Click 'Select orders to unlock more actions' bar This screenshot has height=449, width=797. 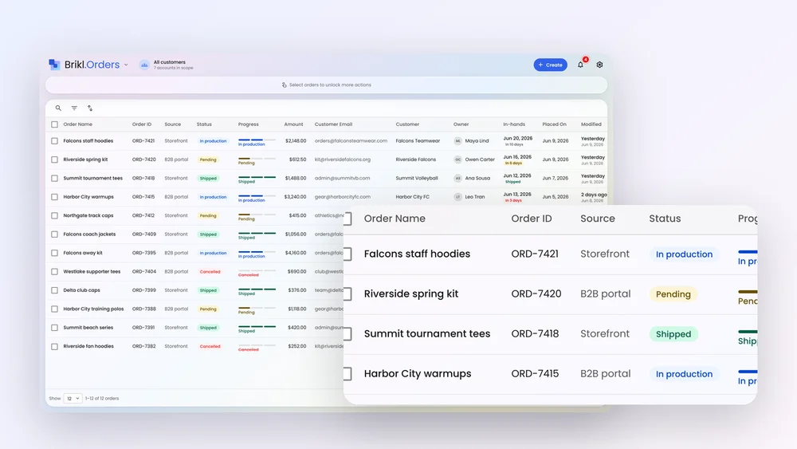coord(326,85)
